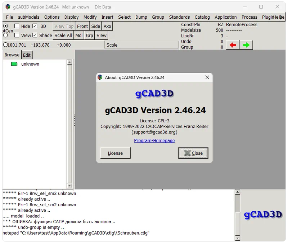Image resolution: width=288 pixels, height=244 pixels.
Task: Click the Grp scale button
Action: 89,35
